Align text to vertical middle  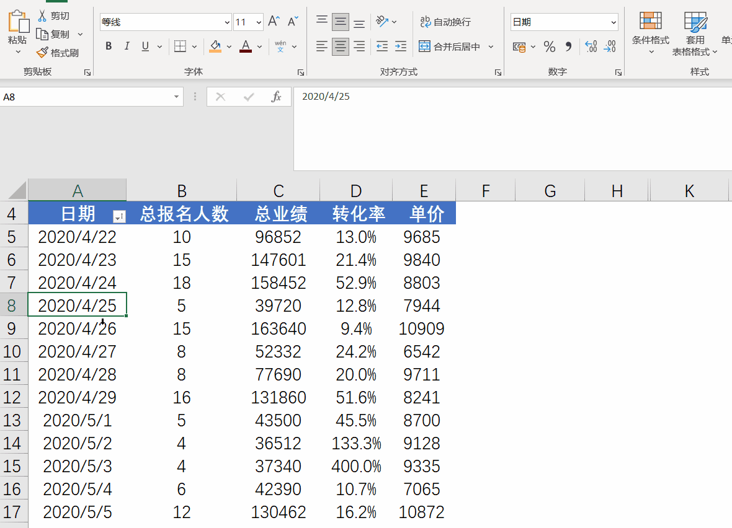click(x=341, y=22)
